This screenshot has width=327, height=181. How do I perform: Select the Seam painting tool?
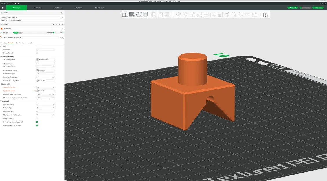(x=227, y=14)
